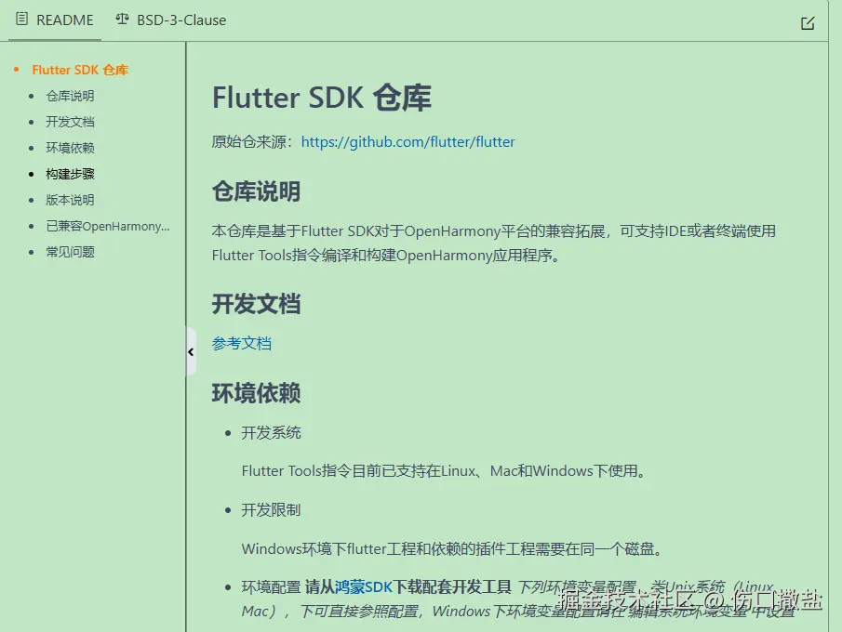Select 构建步骤 in the outline
Viewport: 842px width, 632px height.
70,174
